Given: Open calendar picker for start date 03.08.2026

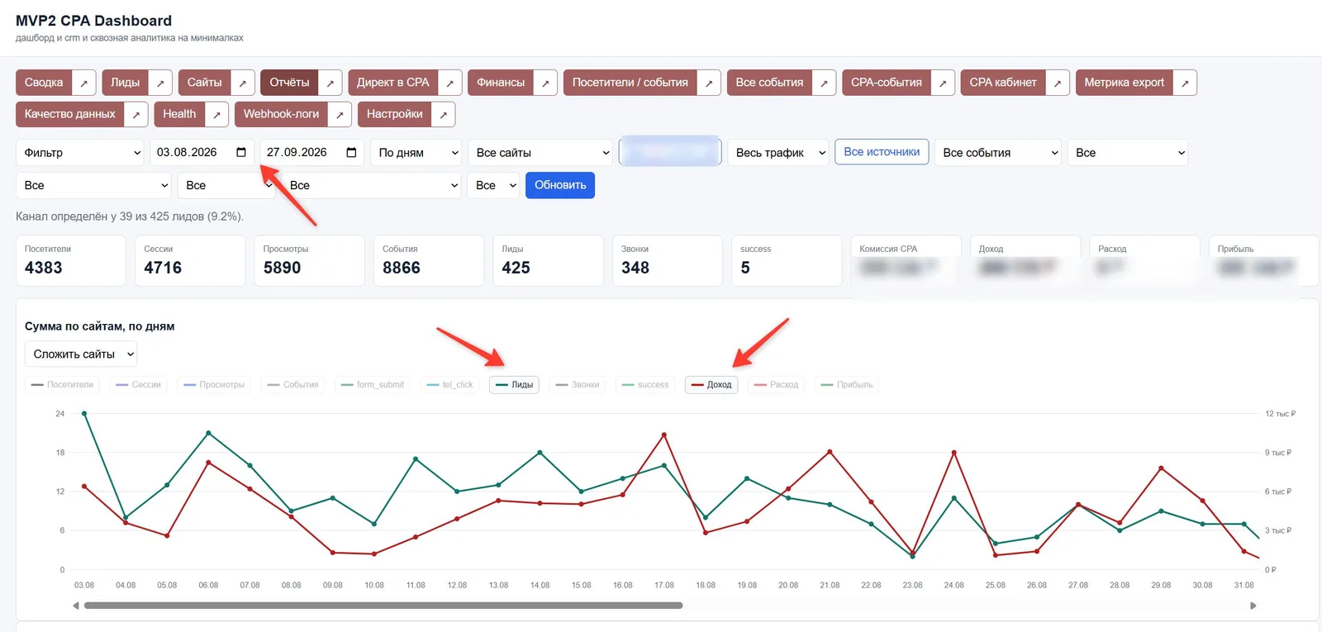Looking at the screenshot, I should point(241,152).
